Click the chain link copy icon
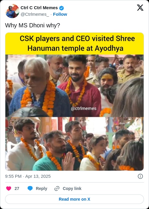The width and height of the screenshot is (149, 209). 57,188
